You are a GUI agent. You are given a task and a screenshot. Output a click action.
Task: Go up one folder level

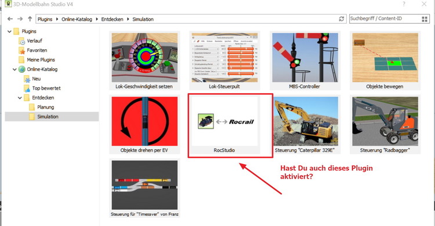[x=30, y=19]
